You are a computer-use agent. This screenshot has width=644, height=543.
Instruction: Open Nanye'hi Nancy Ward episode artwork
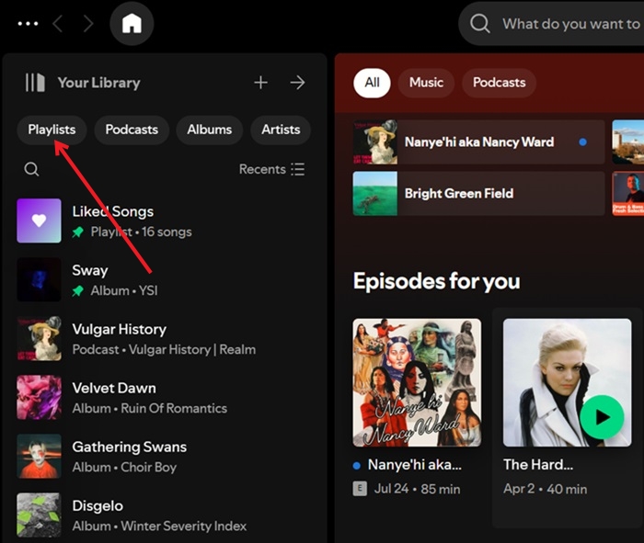click(417, 382)
